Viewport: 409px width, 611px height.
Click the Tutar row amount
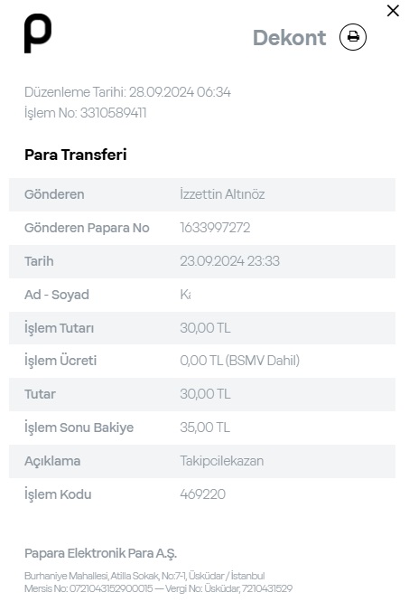205,394
